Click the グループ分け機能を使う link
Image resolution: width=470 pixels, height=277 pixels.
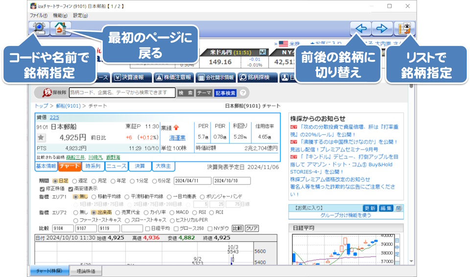pyautogui.click(x=346, y=215)
